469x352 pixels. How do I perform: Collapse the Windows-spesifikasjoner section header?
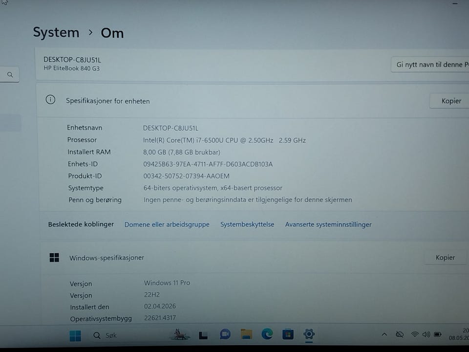coord(254,258)
